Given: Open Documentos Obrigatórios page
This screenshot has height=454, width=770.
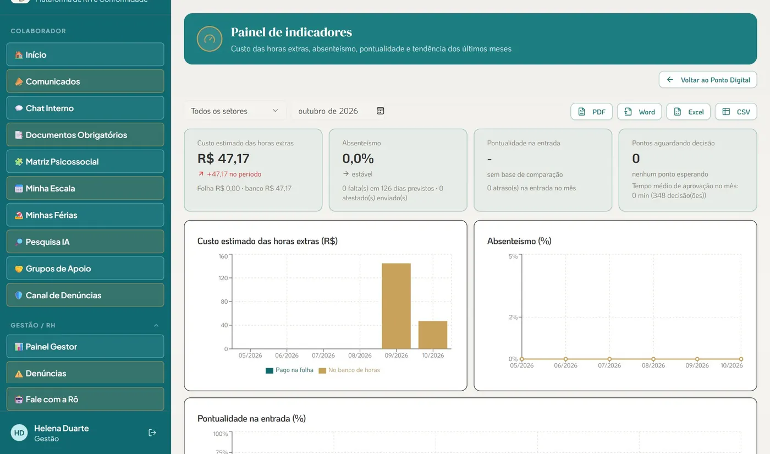Looking at the screenshot, I should [x=85, y=135].
